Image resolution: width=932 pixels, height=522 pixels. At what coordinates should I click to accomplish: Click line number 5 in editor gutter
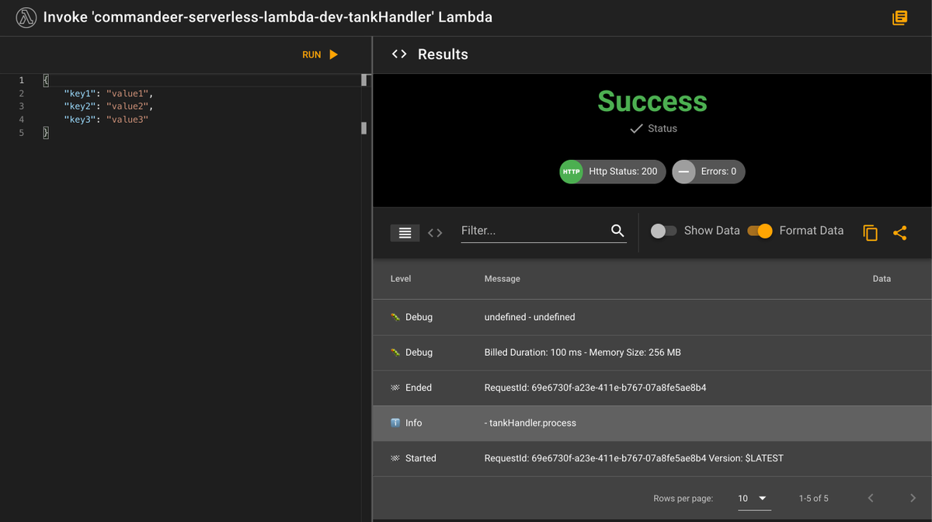(22, 133)
